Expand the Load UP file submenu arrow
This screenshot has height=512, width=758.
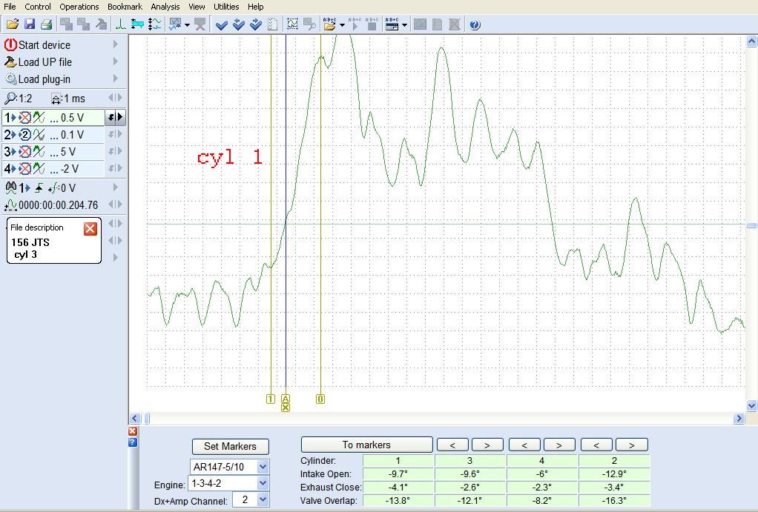pos(116,61)
